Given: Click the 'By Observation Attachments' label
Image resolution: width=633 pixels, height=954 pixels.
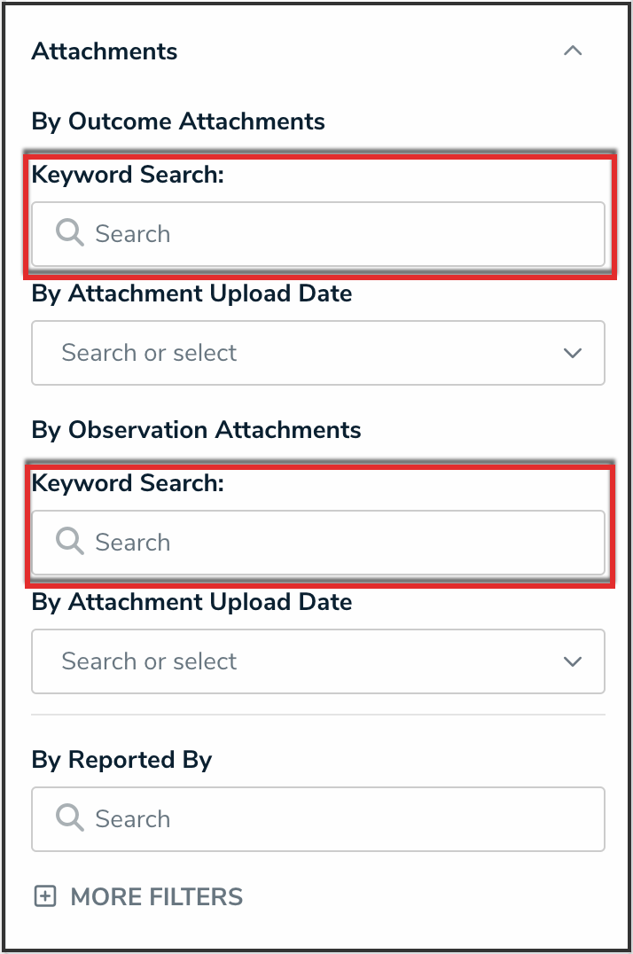Looking at the screenshot, I should click(196, 429).
